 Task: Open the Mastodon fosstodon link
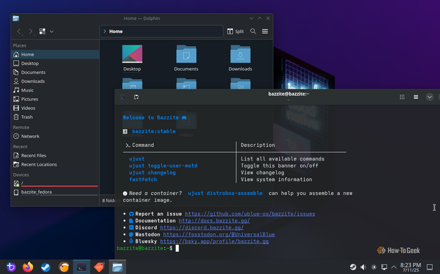pyautogui.click(x=219, y=234)
